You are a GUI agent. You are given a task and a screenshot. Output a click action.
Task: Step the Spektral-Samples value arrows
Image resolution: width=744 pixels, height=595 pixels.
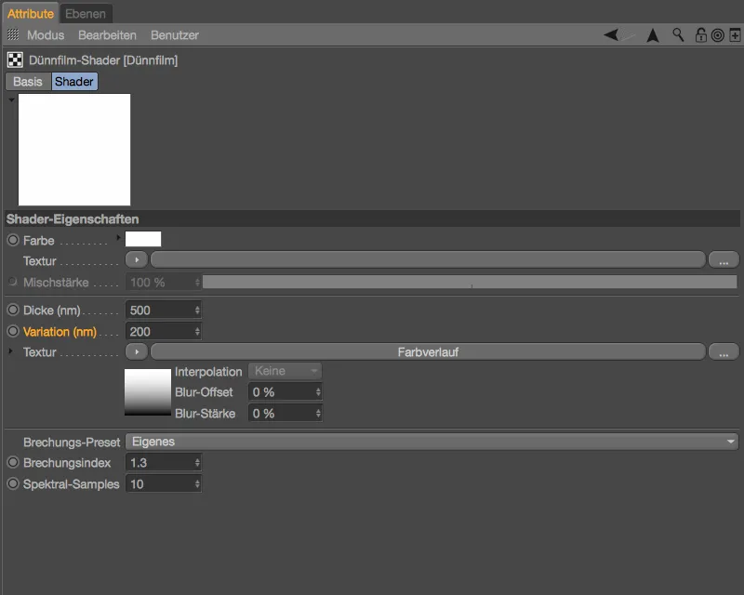(x=197, y=484)
